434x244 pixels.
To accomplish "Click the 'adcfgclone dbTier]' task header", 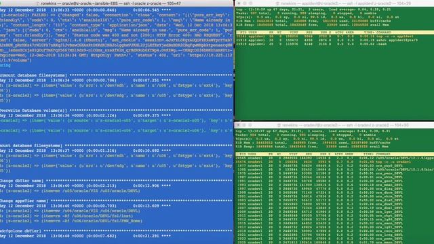I will click(x=21, y=231).
